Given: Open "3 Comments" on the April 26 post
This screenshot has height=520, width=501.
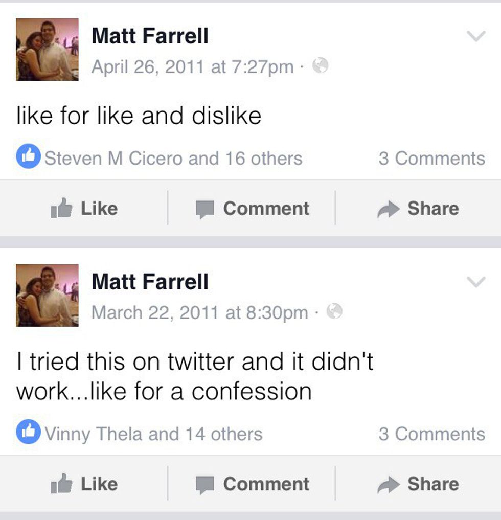Looking at the screenshot, I should click(431, 159).
